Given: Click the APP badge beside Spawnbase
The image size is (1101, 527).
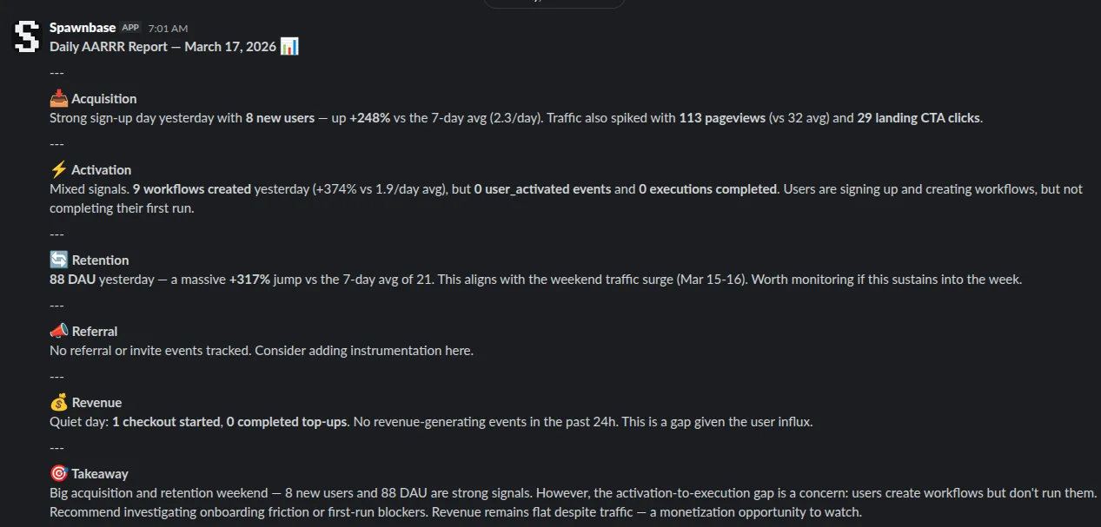Looking at the screenshot, I should 130,28.
